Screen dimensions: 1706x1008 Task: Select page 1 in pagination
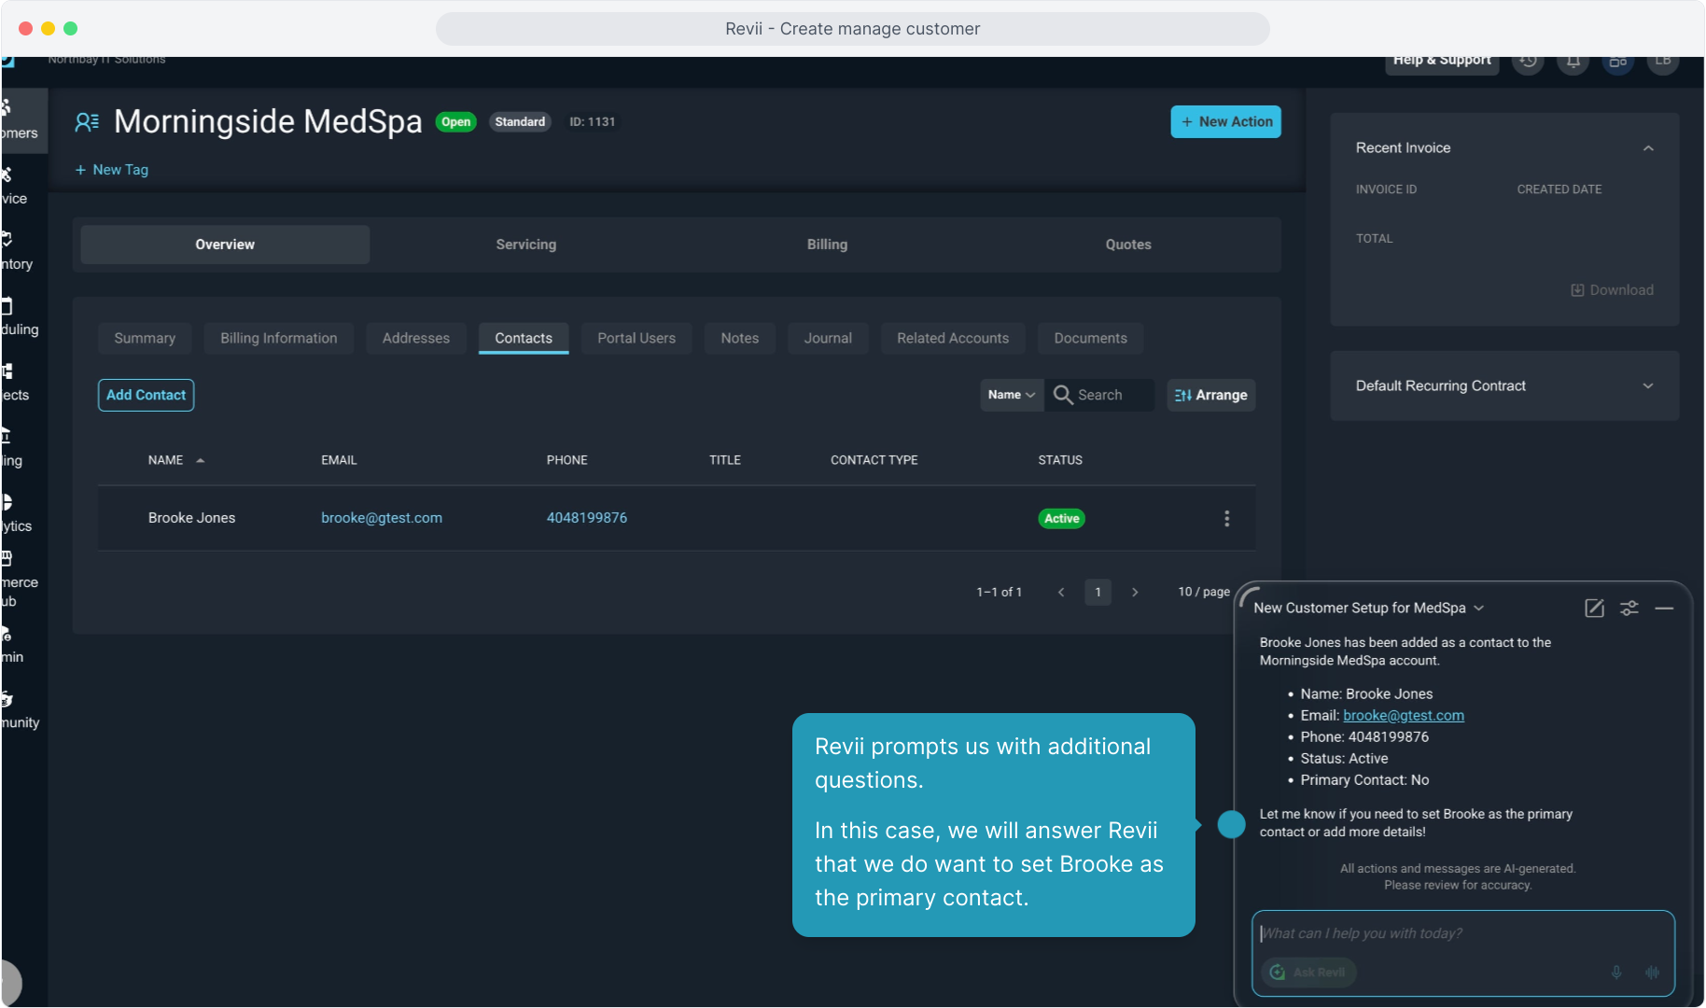[1098, 592]
